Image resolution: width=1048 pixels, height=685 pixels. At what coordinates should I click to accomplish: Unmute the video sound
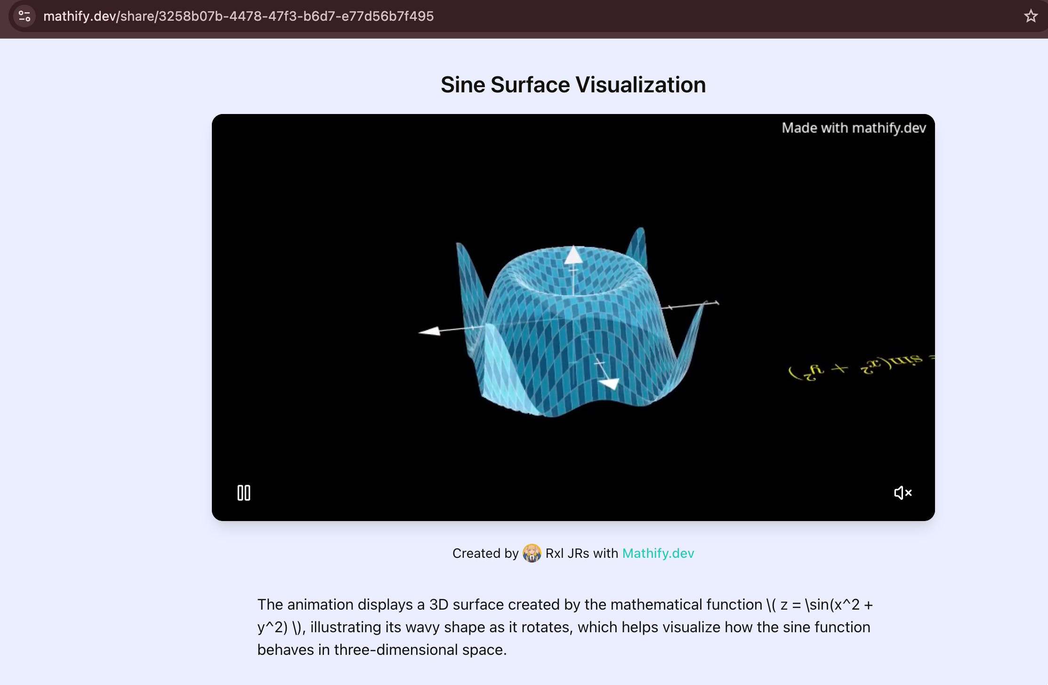[x=903, y=493]
